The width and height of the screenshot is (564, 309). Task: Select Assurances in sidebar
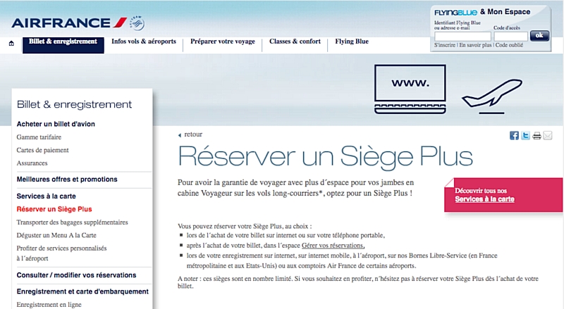point(32,163)
